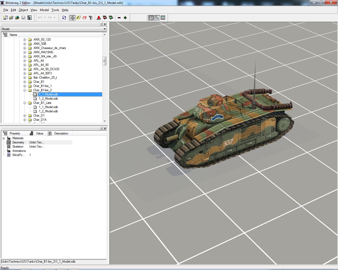Close the model tree panel
This screenshot has width=338, height=270.
point(105,24)
